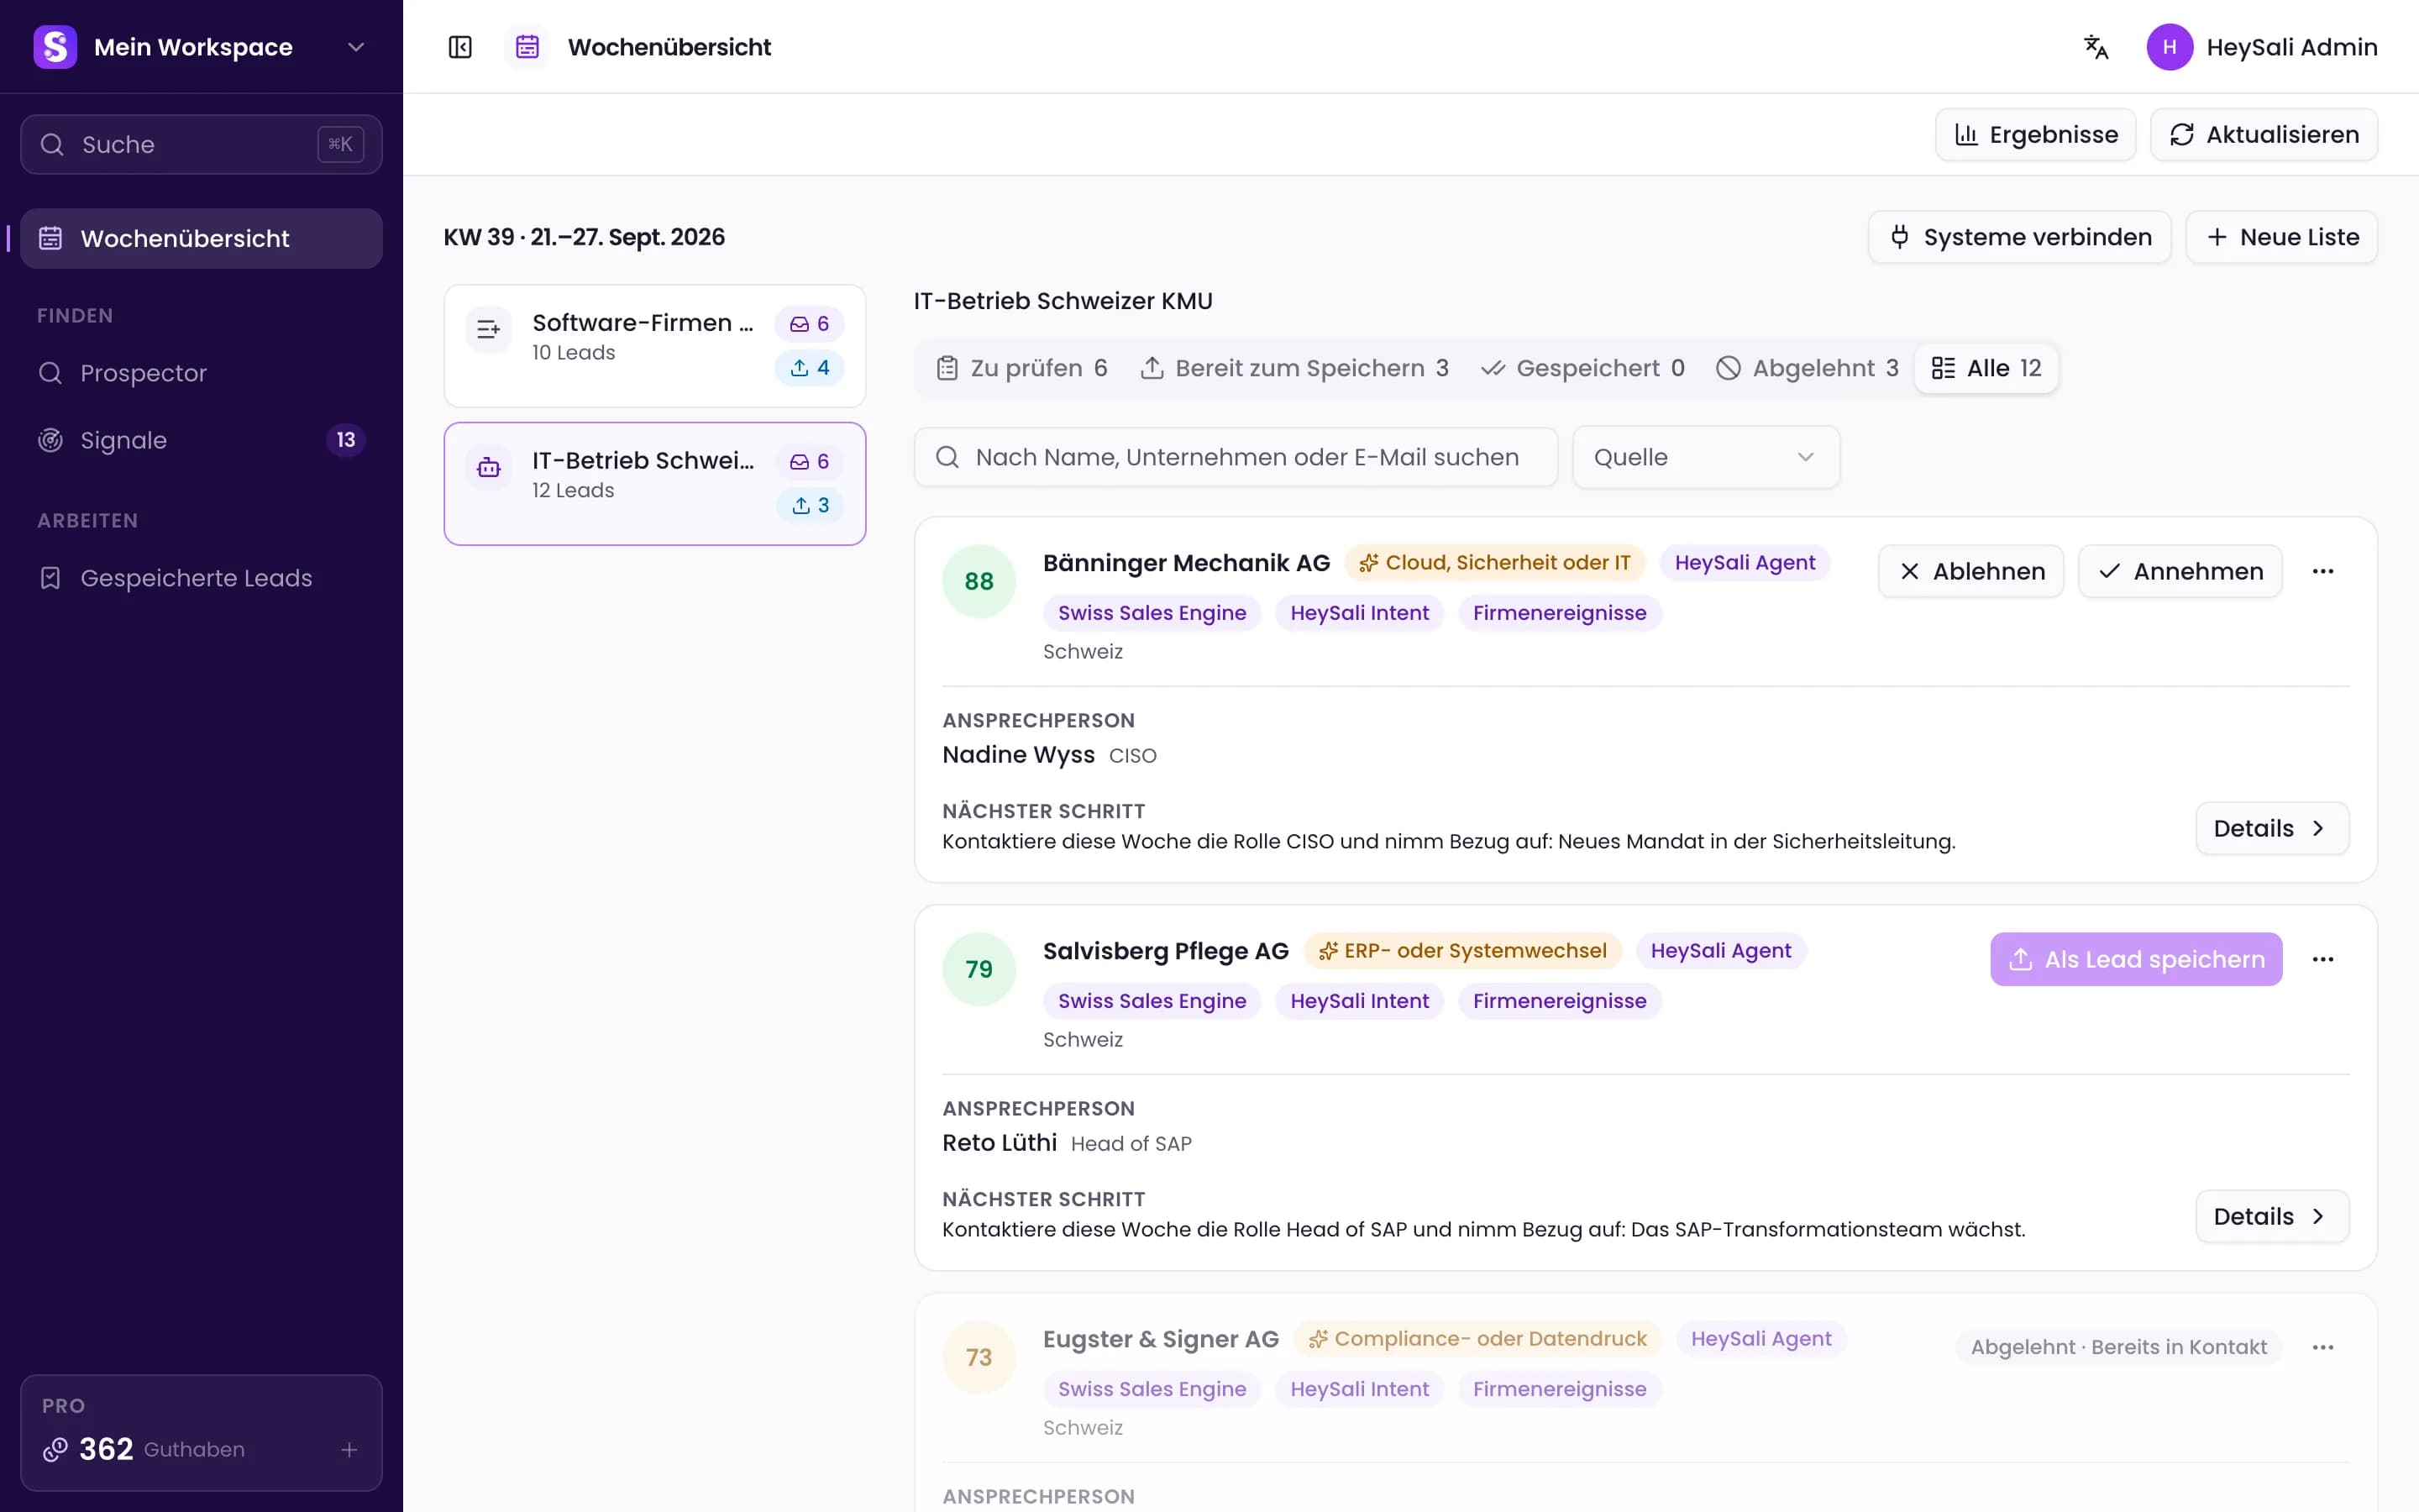The height and width of the screenshot is (1512, 2419).
Task: Click Als Lead speichern for Salvisberg
Action: [x=2136, y=959]
